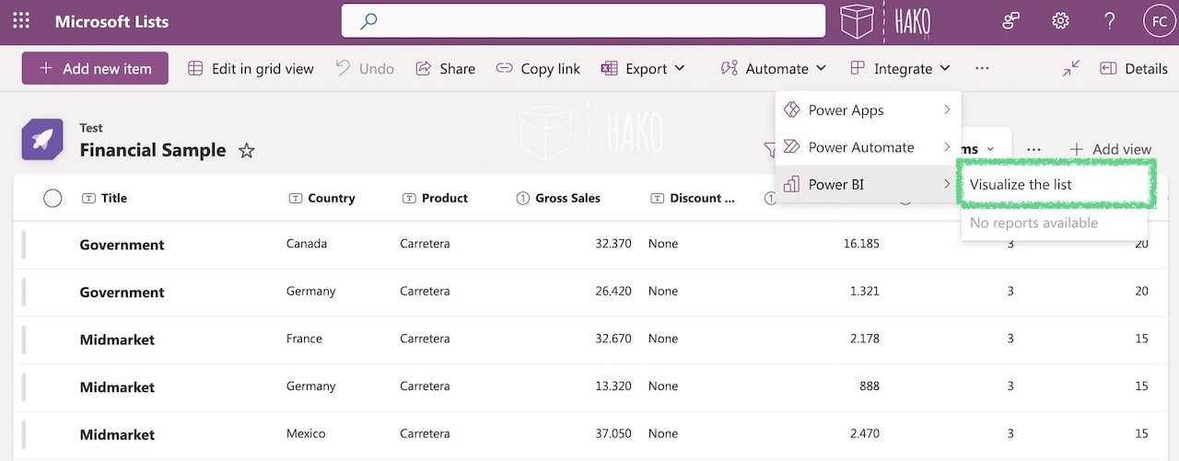Click gross sales value 26.420
1179x461 pixels.
click(613, 292)
